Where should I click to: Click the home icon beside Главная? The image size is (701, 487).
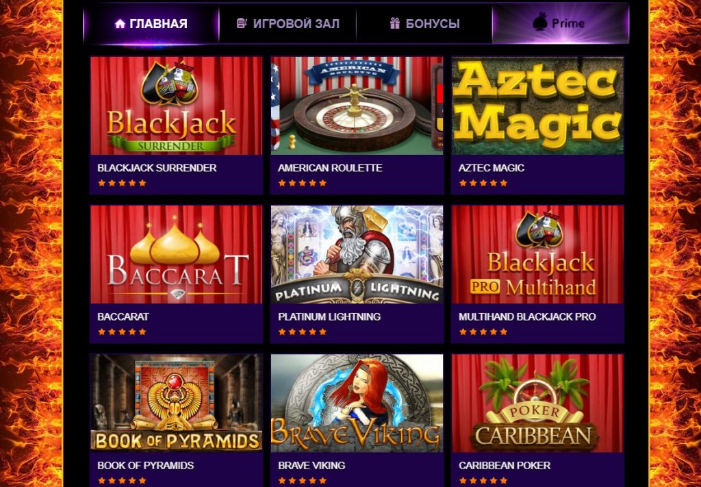[x=120, y=24]
